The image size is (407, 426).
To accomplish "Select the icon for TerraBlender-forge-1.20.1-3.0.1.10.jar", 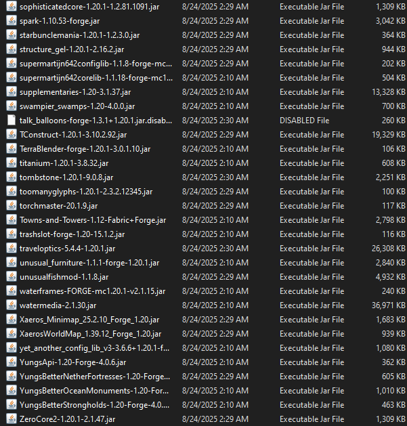I will pos(12,149).
